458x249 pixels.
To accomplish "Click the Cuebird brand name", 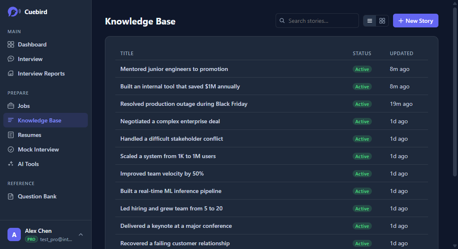I will click(36, 12).
